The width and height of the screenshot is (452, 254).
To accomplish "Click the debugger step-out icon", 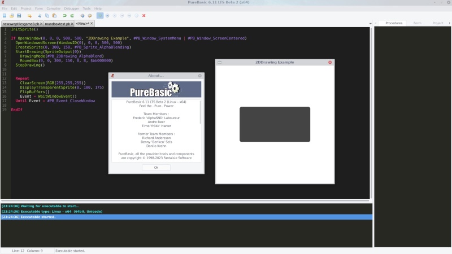I will point(137,16).
